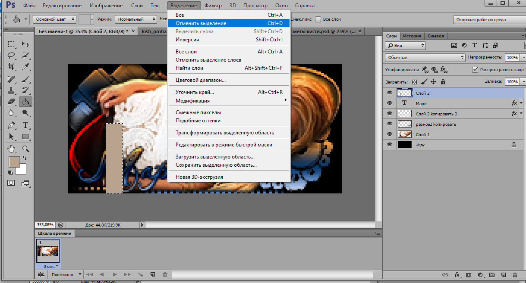Select the Paint Bucket tool
The height and width of the screenshot is (283, 526).
25,102
